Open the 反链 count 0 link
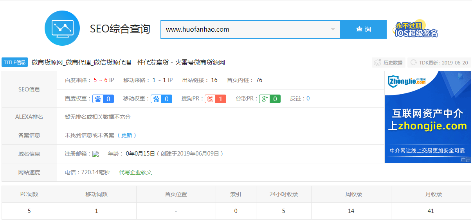 pyautogui.click(x=308, y=99)
